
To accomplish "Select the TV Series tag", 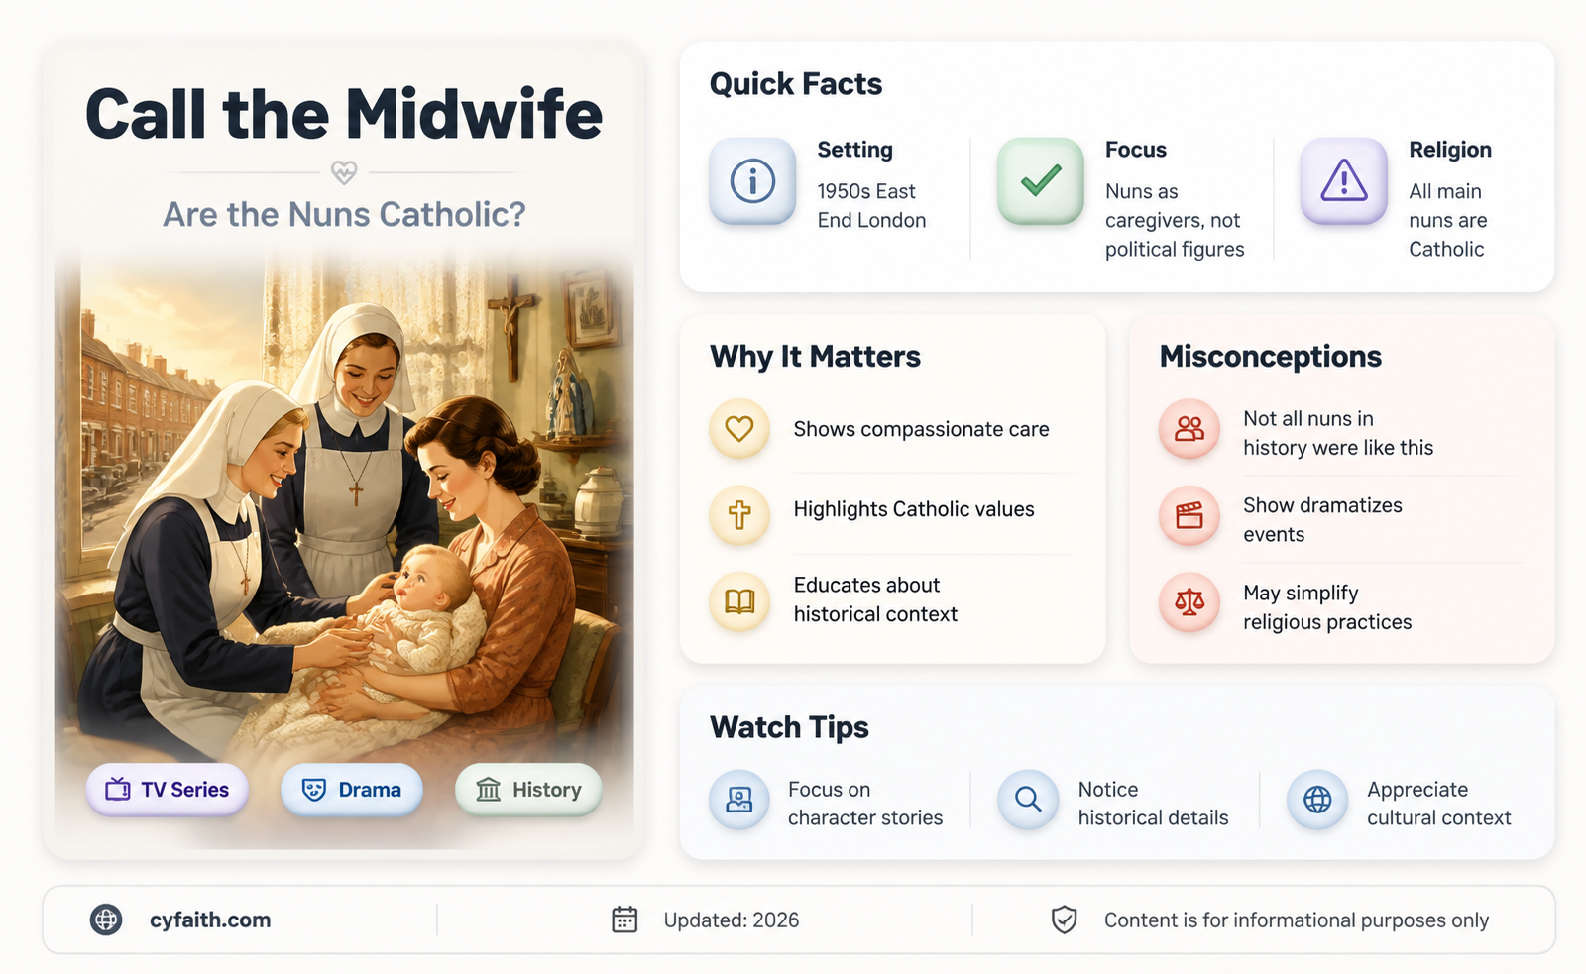I will coord(168,790).
